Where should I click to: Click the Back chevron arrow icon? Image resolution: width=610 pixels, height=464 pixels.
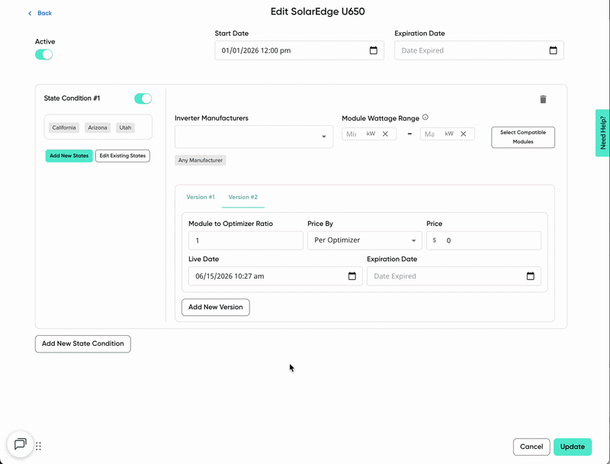click(30, 13)
